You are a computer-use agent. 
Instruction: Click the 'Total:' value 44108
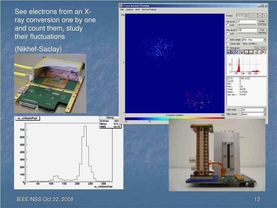coord(242,89)
